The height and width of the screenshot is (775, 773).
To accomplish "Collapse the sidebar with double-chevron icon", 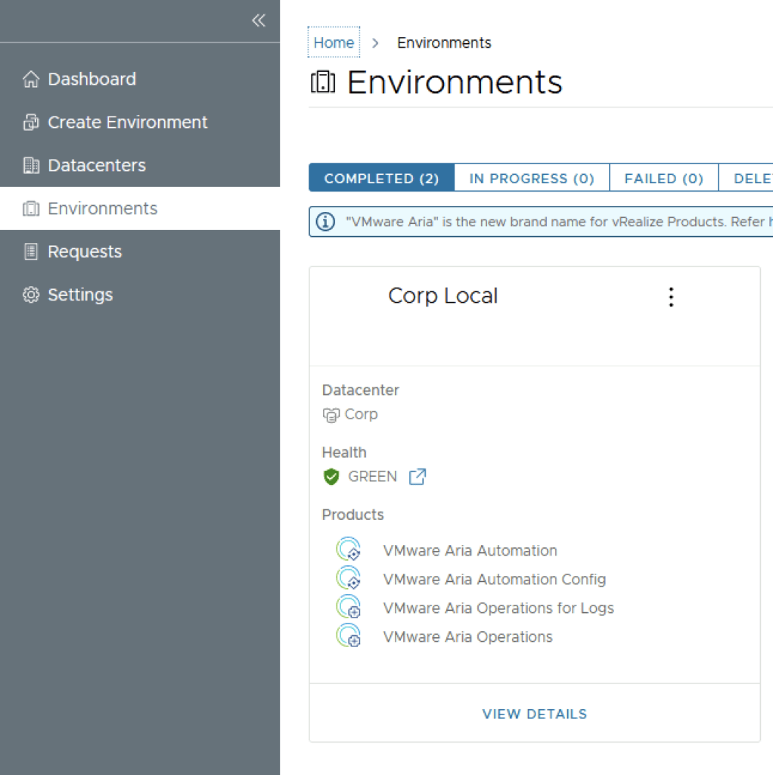I will pyautogui.click(x=259, y=20).
